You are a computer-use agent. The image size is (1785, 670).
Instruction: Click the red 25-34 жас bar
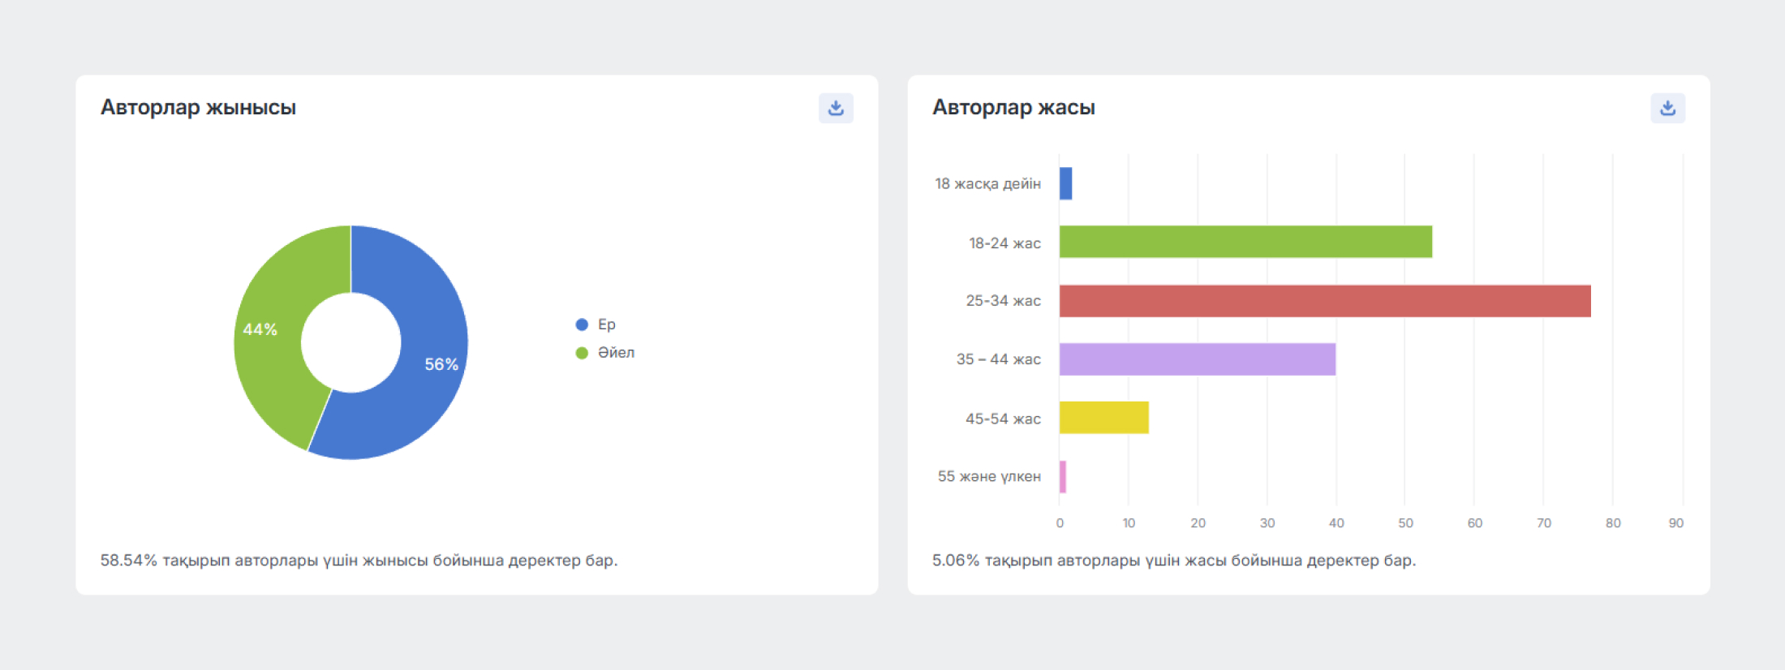pyautogui.click(x=1325, y=301)
